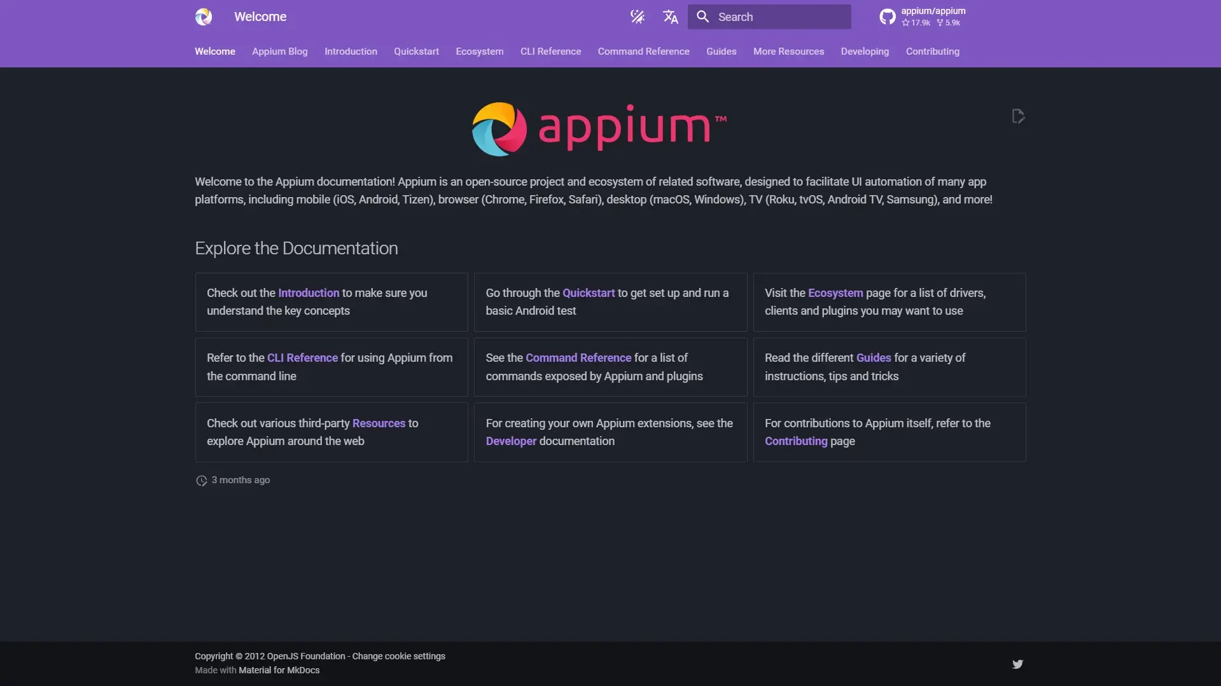
Task: Open the language selector icon
Action: (x=671, y=17)
